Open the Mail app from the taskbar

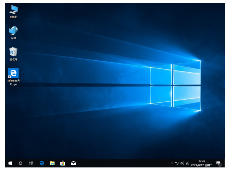73,163
